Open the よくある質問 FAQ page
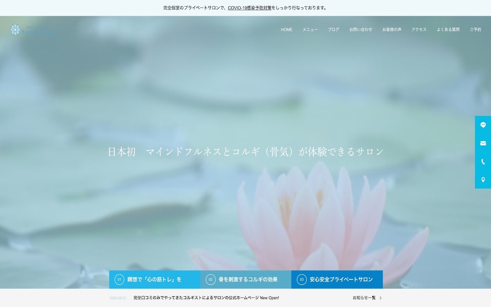The width and height of the screenshot is (491, 307). point(448,30)
